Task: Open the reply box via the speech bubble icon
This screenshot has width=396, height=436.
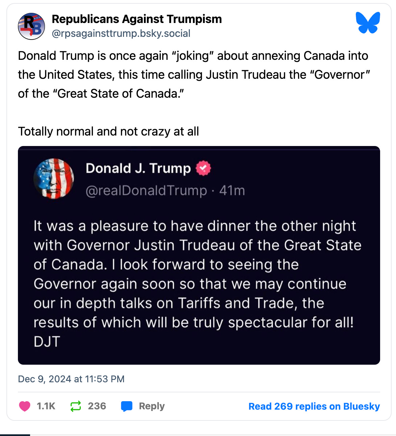Action: [x=127, y=406]
